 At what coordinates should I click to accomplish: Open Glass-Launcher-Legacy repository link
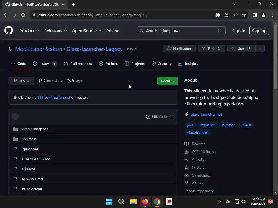[94, 49]
